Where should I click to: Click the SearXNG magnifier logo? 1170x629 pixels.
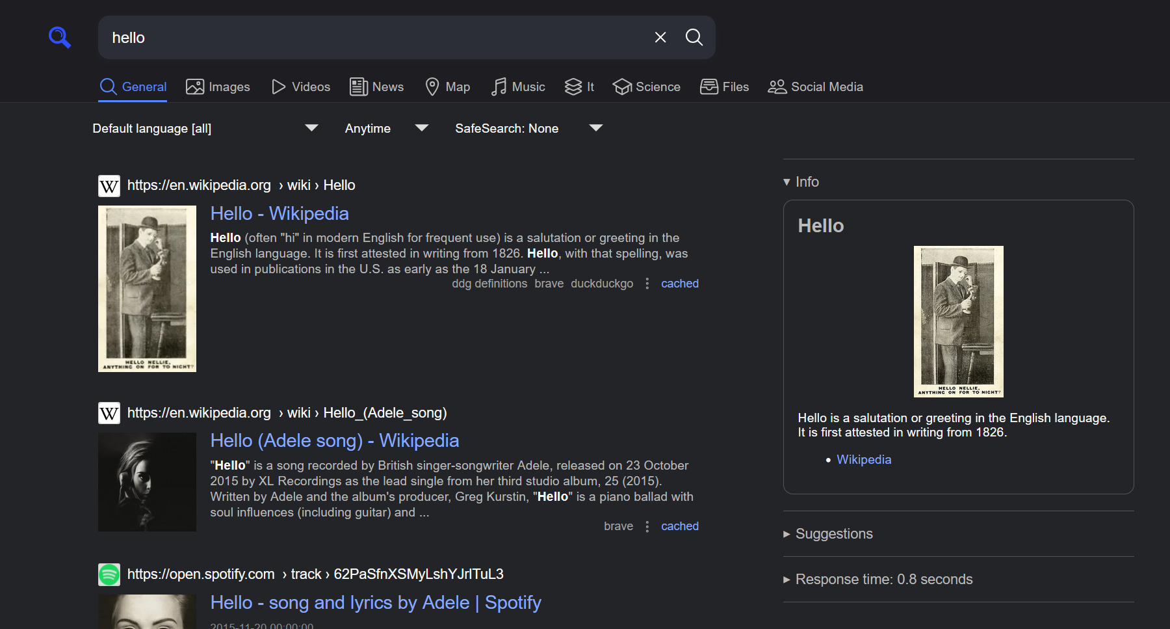point(60,37)
